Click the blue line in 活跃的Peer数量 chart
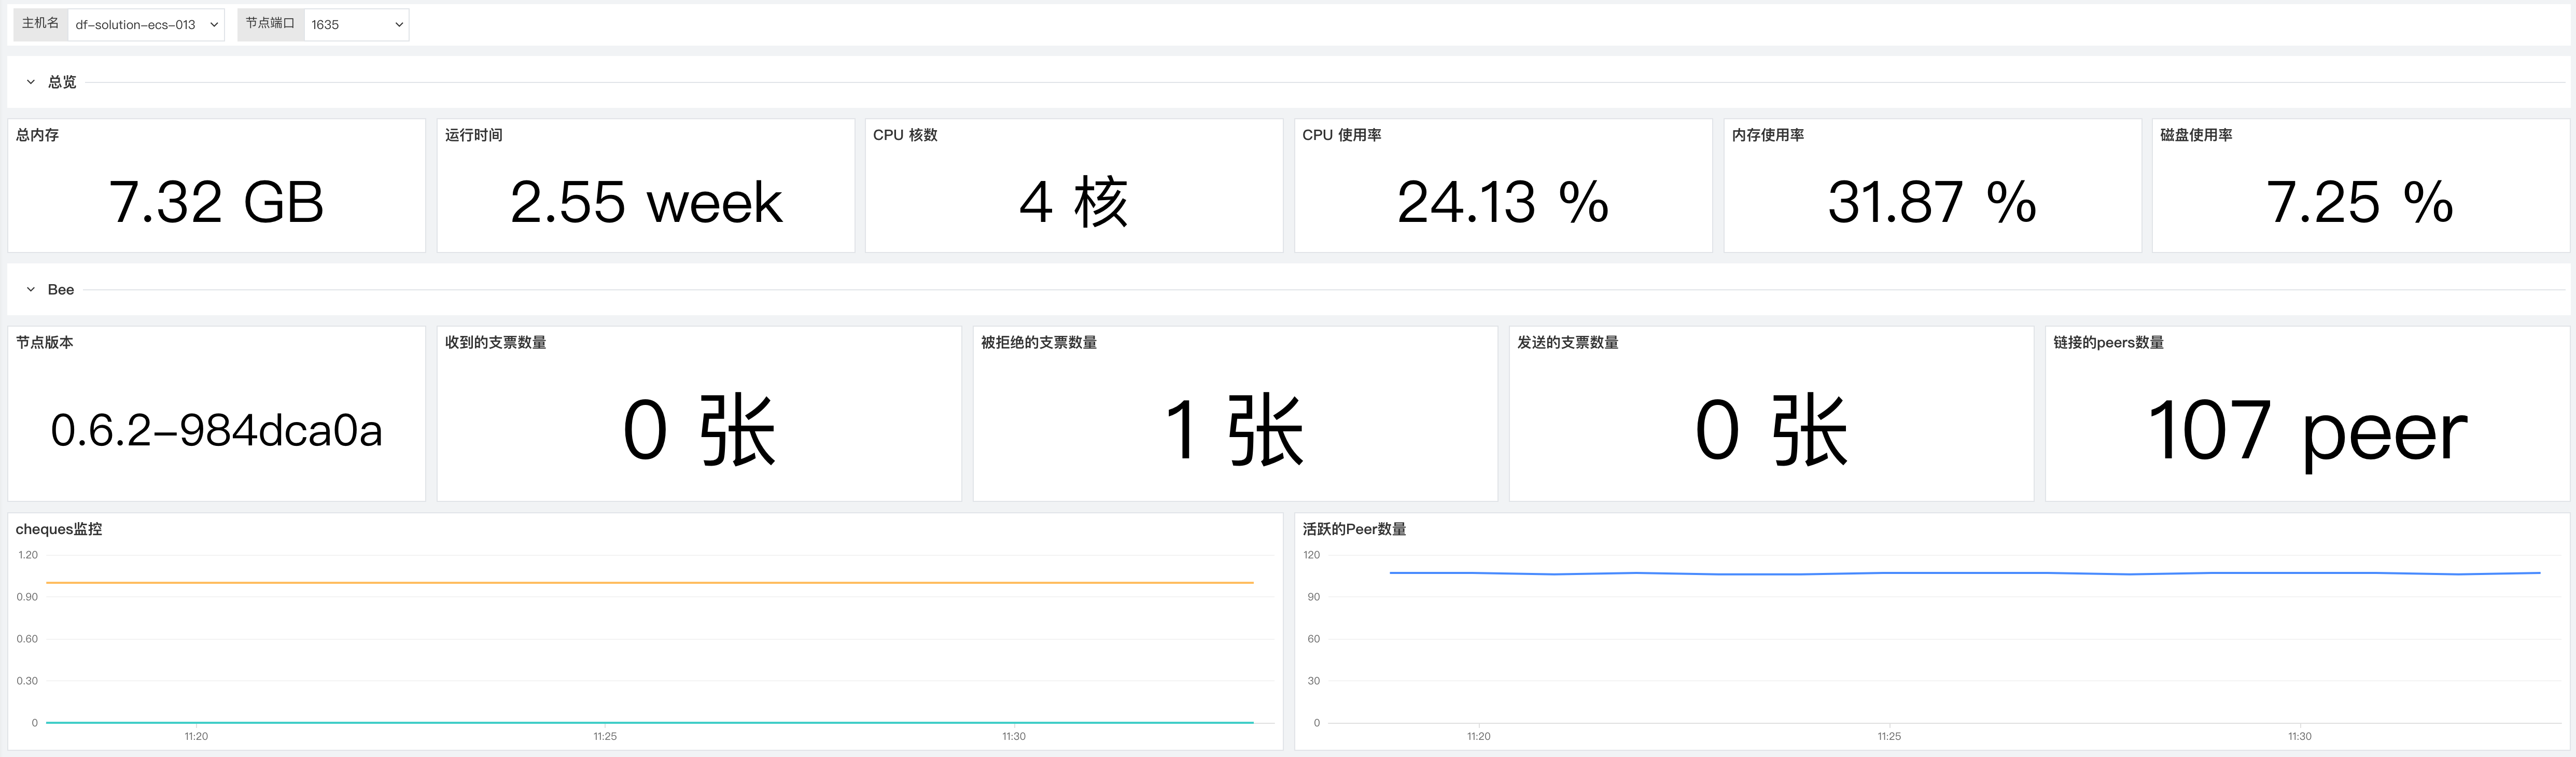2576x757 pixels. coord(1960,573)
